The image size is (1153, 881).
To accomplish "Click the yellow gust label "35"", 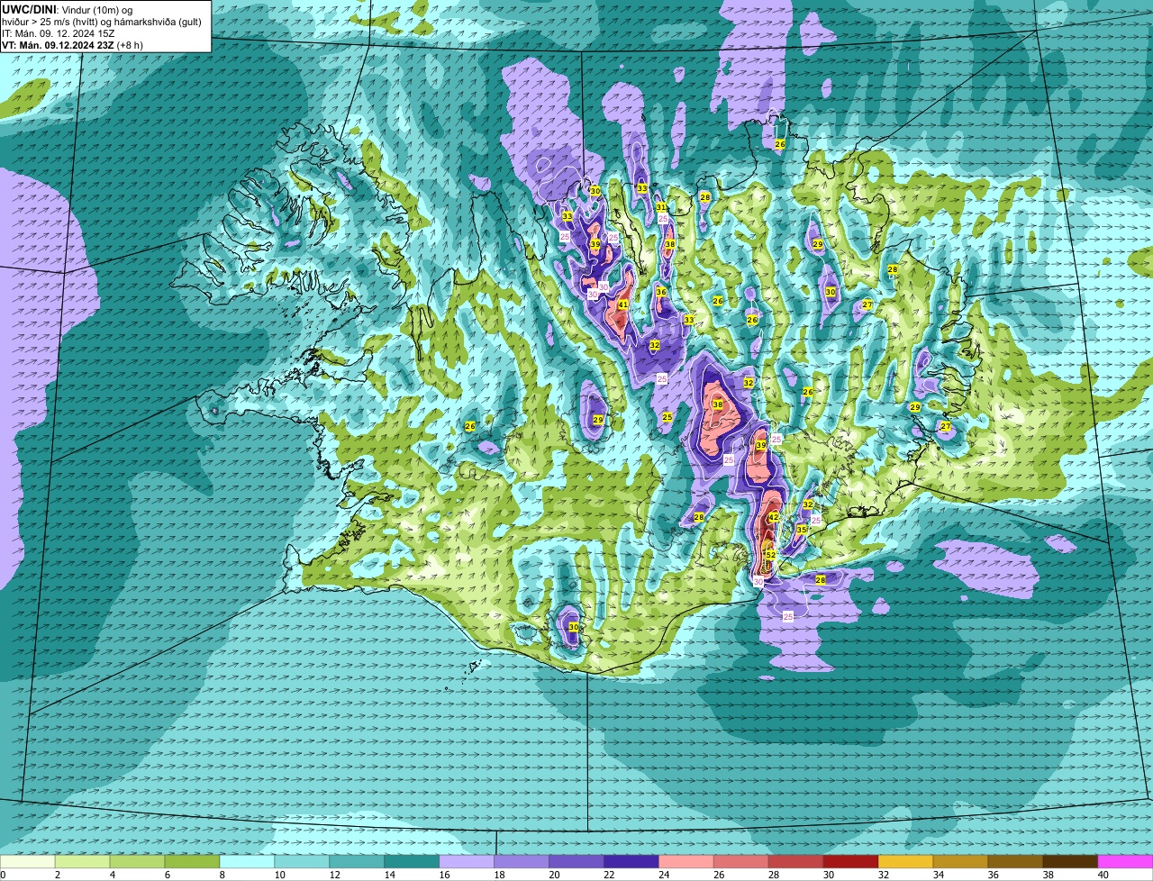I will pos(801,529).
